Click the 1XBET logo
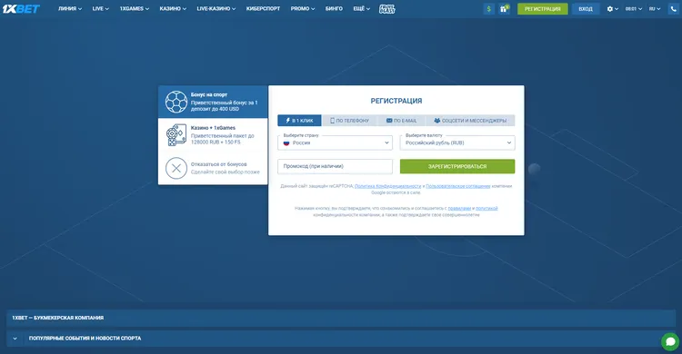 click(x=21, y=9)
